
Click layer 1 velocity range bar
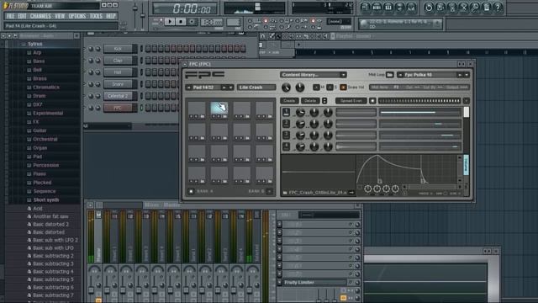419,112
